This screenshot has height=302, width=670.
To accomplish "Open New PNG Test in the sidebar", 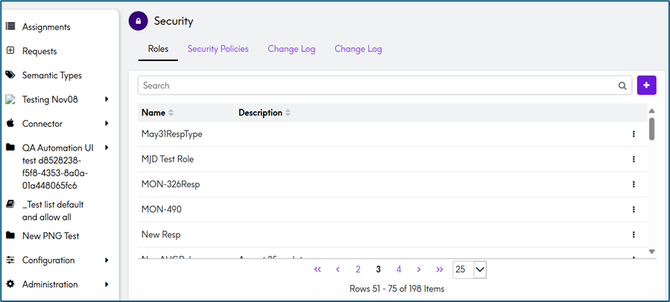I will 51,236.
